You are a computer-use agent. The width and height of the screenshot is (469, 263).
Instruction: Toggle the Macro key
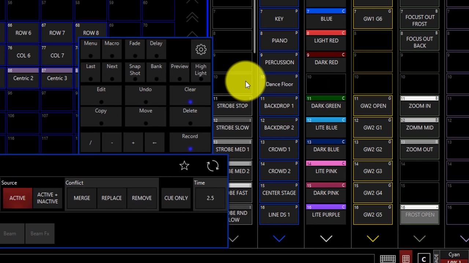point(112,49)
